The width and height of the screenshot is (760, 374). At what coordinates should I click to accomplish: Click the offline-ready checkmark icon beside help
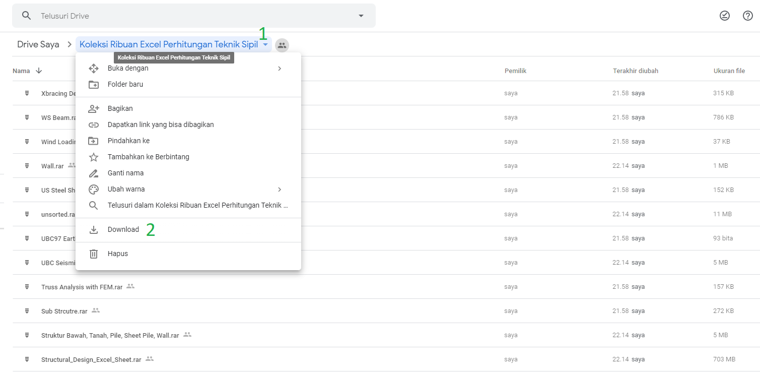pos(725,16)
